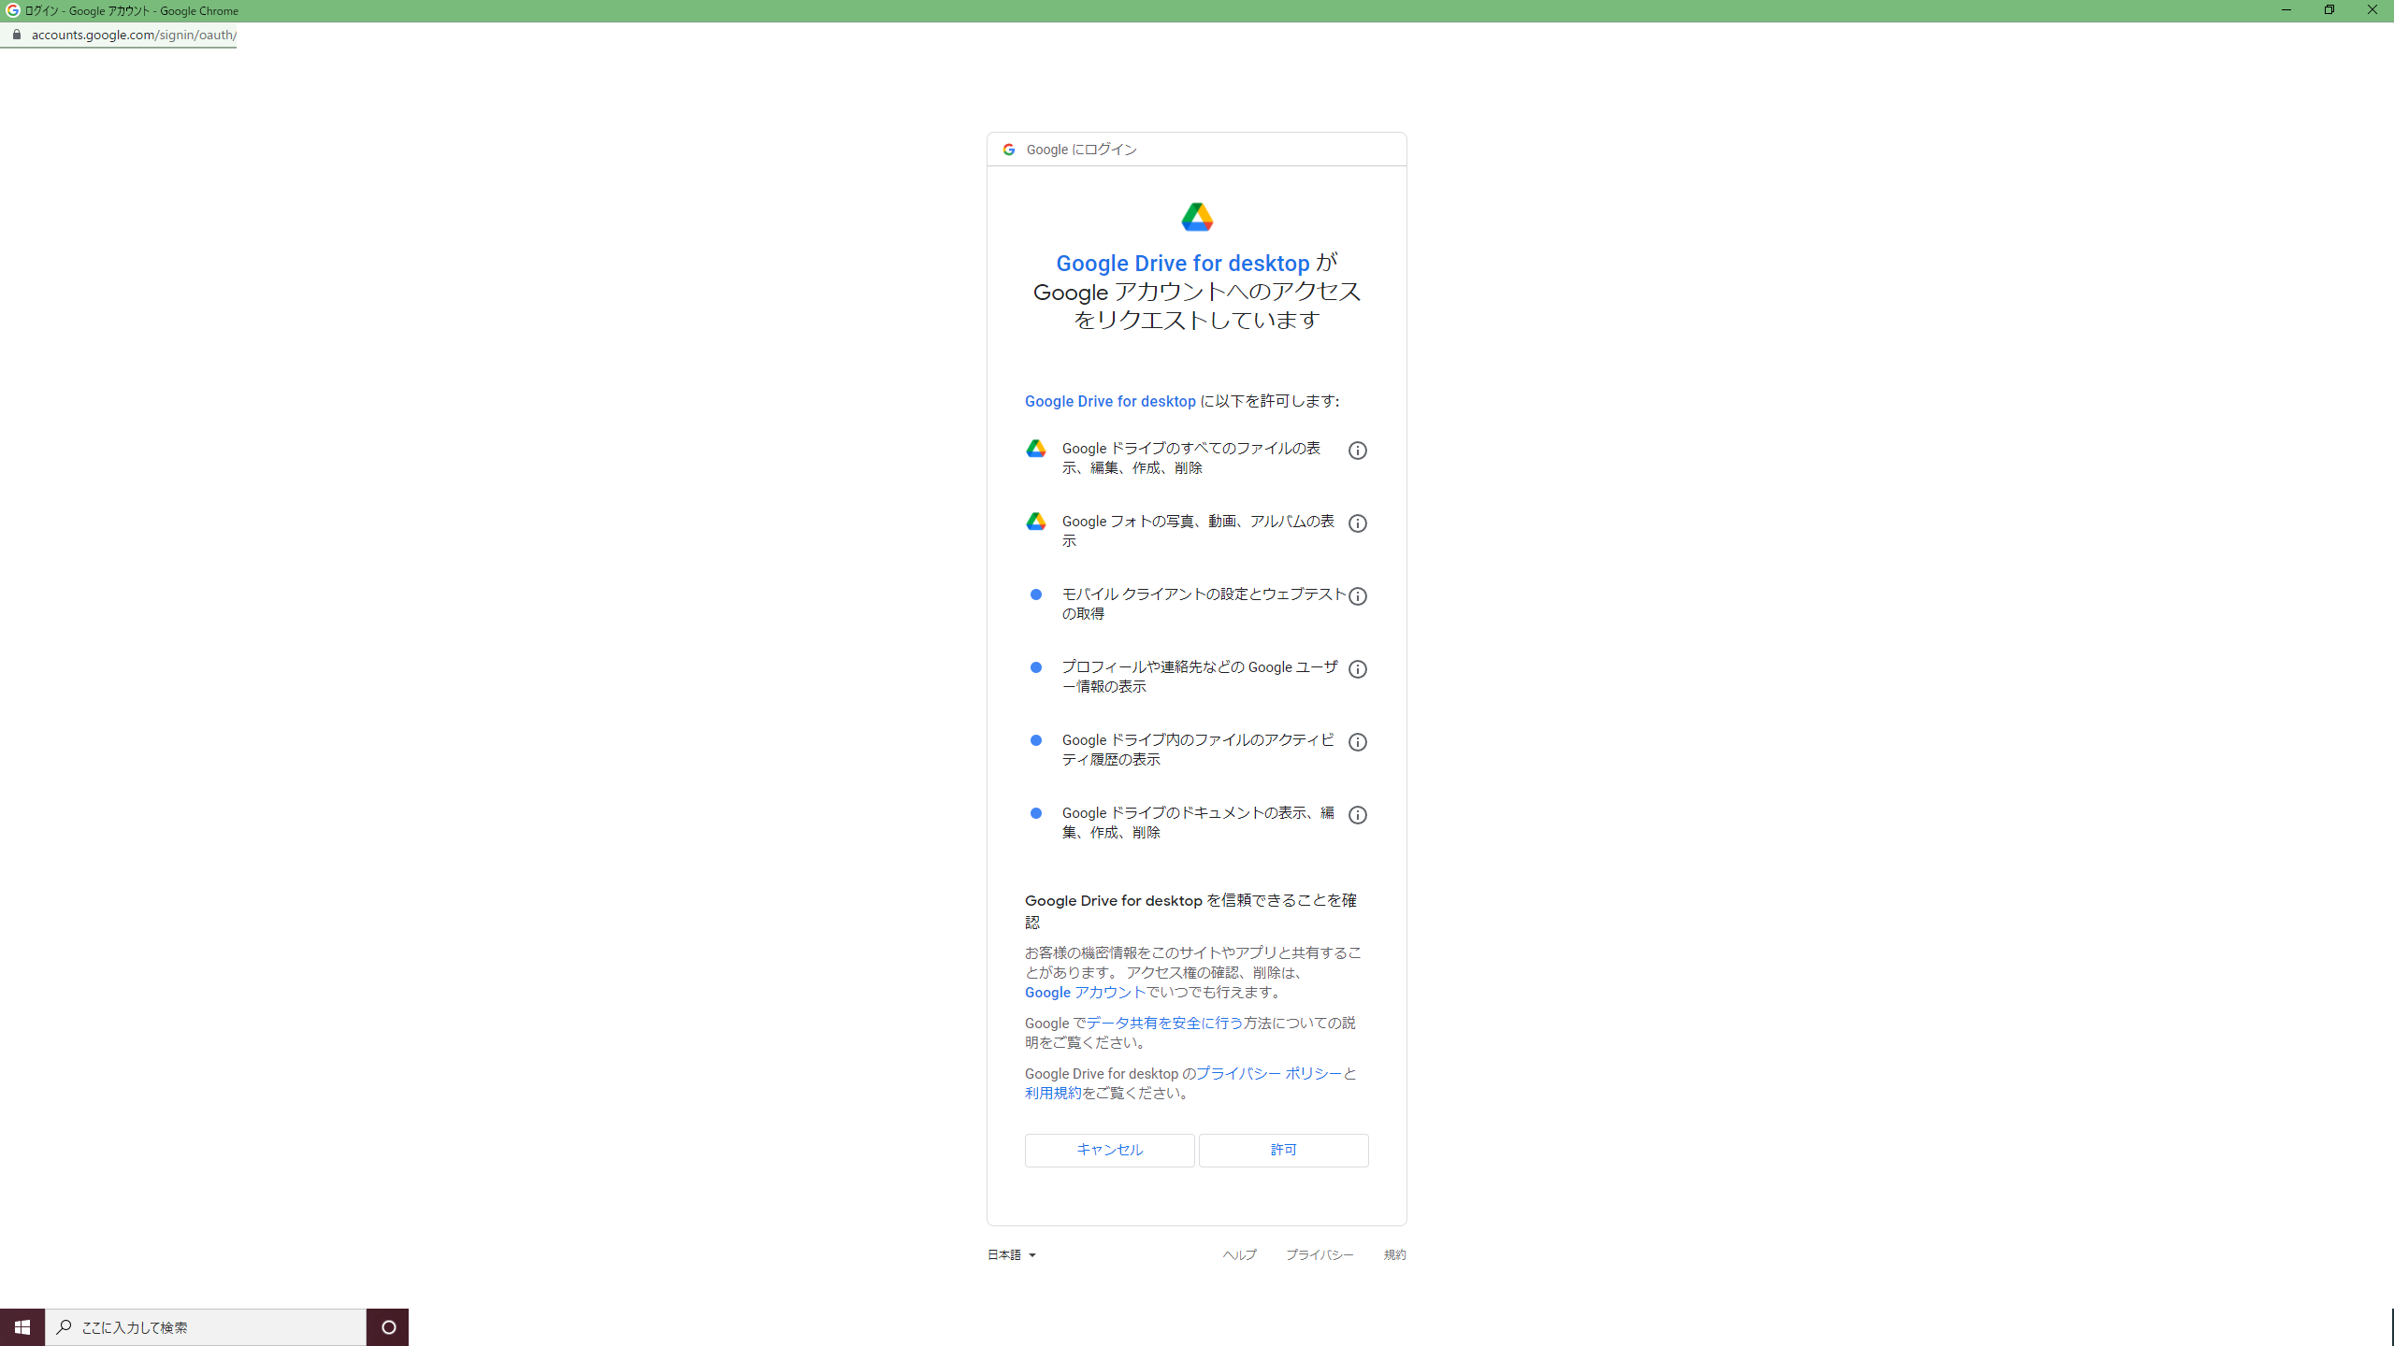
Task: Click the info icon next to モバイル クライアント permission
Action: tap(1360, 595)
